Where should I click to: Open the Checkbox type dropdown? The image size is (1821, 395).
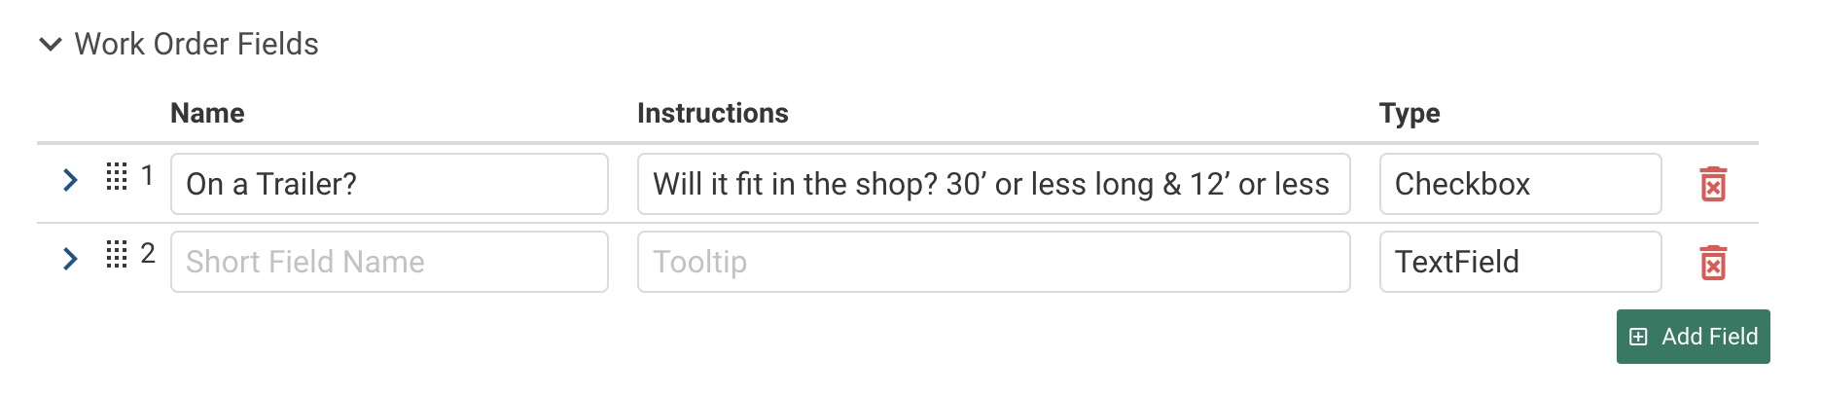pos(1519,184)
